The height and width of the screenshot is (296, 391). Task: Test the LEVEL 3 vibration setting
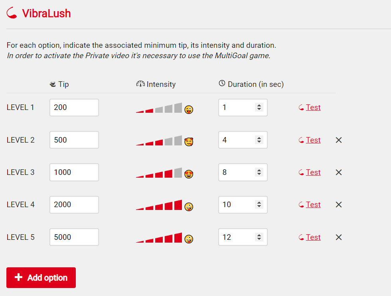coord(310,172)
